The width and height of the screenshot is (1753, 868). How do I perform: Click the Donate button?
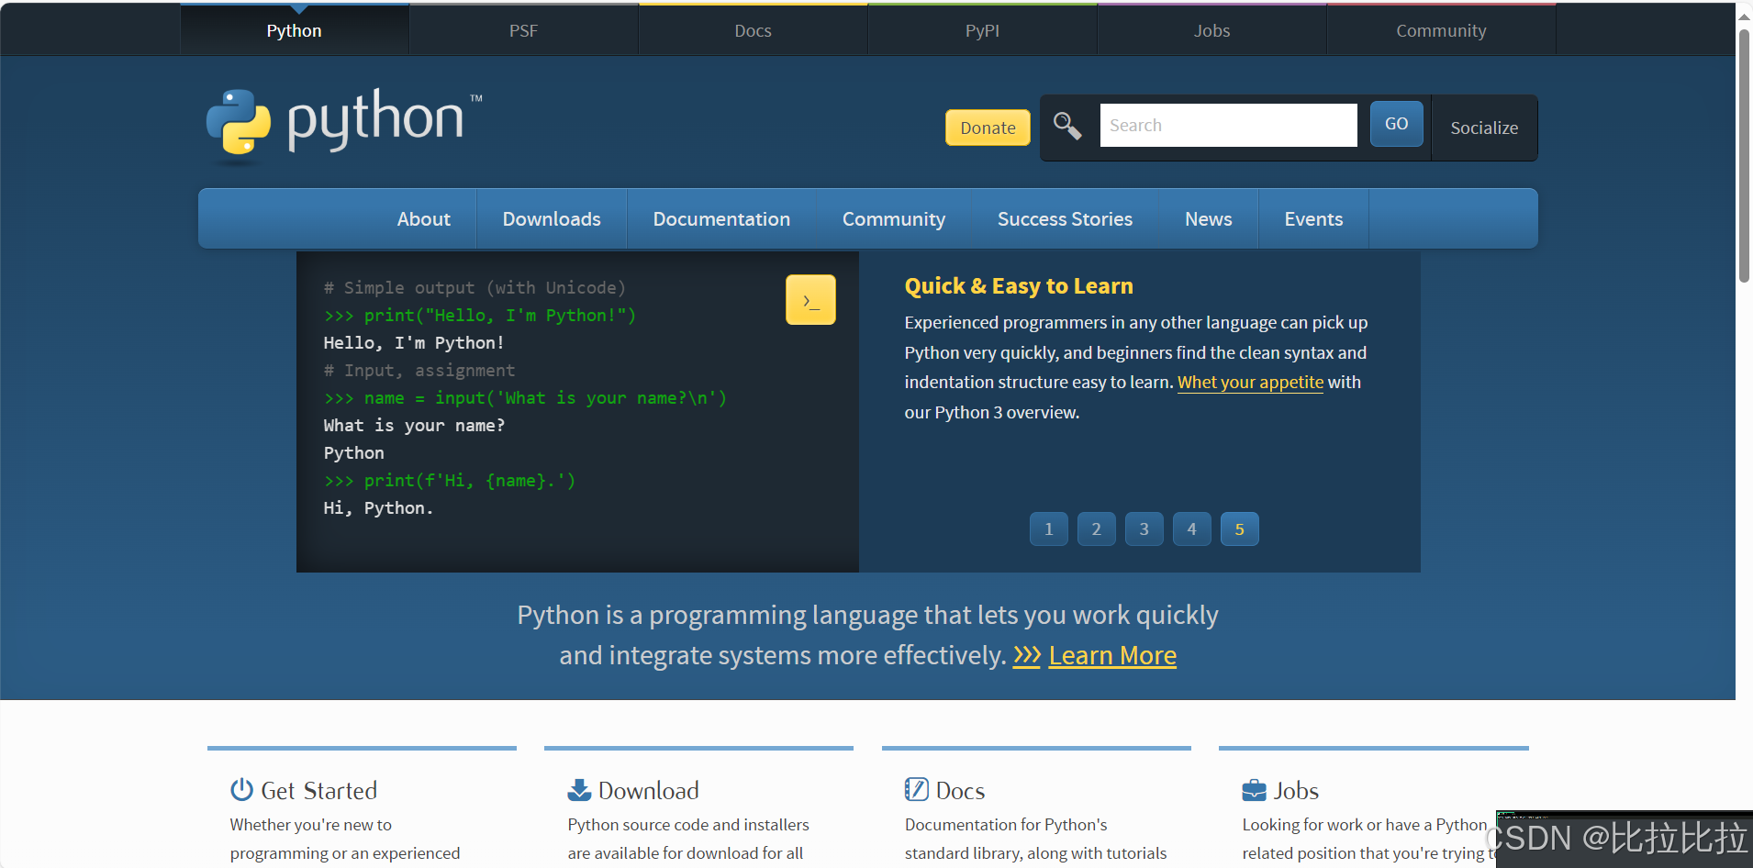988,128
